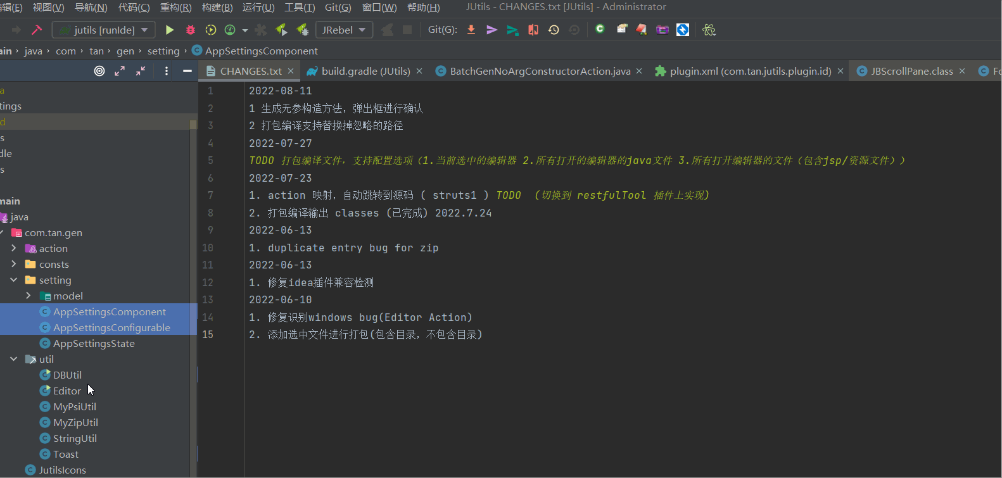This screenshot has height=478, width=1002.
Task: Switch to BatchGenNoArgConstructorAction.java tab
Action: (540, 71)
